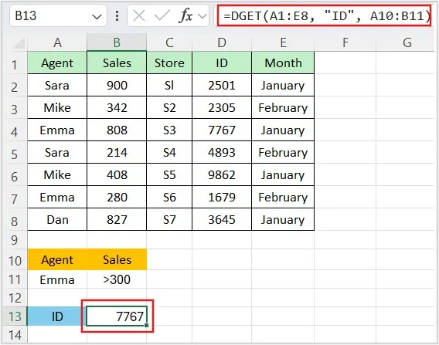Select row 9 header
Viewport: 439px width, 345px height.
(15, 240)
